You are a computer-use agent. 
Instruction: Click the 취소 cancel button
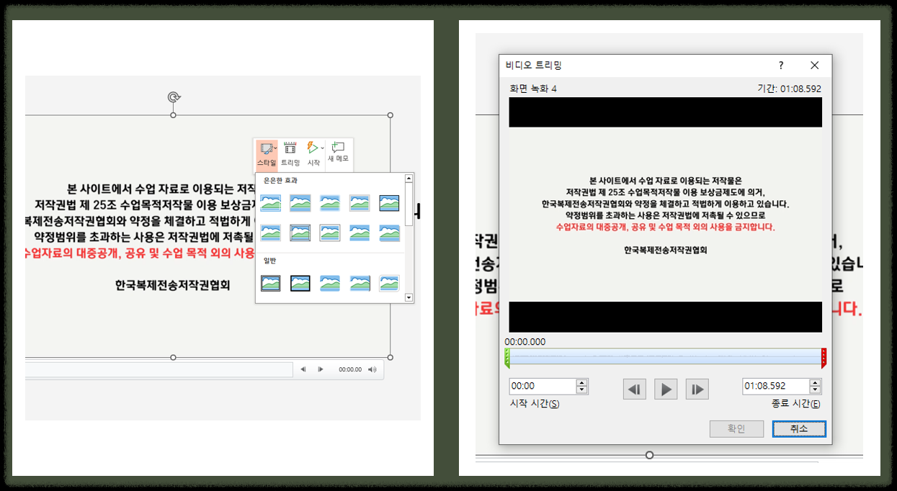(798, 428)
